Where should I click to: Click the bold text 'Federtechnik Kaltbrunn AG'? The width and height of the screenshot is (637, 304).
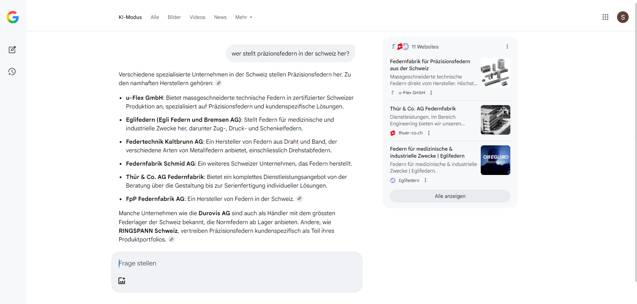click(x=164, y=142)
